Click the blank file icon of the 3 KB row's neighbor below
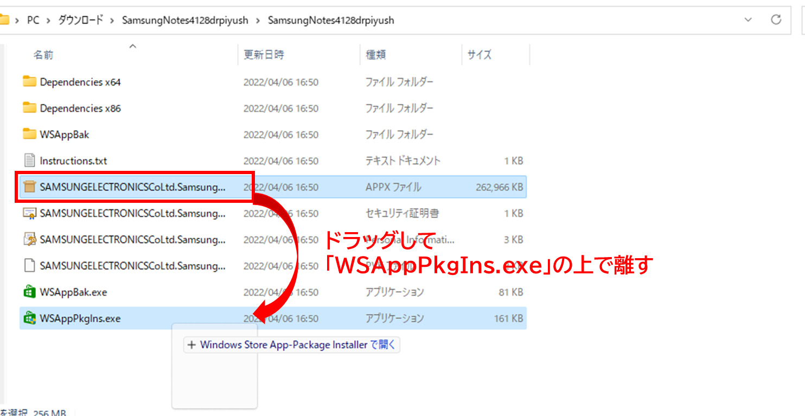Screen dimensions: 805x416 pos(29,266)
